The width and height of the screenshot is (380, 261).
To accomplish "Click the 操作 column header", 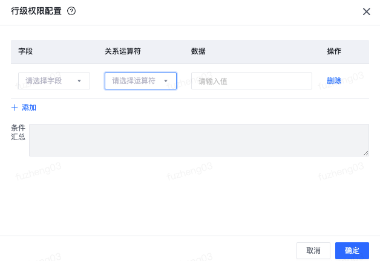I will (334, 51).
